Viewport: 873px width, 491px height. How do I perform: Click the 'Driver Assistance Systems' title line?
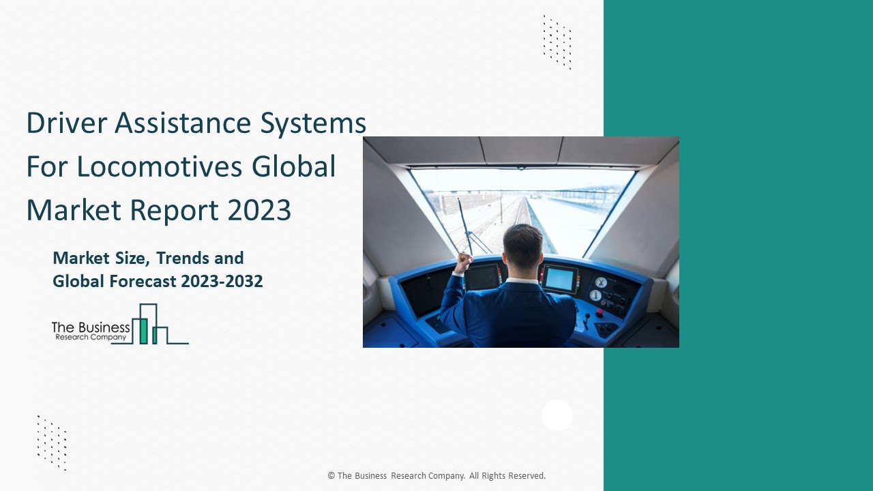pos(196,123)
